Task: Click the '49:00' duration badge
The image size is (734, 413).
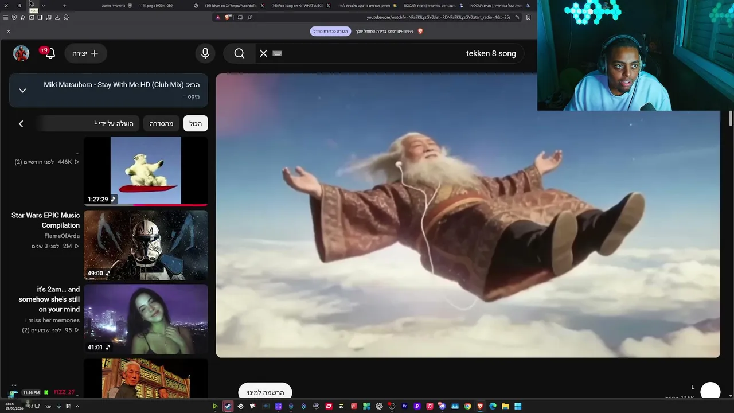Action: [95, 273]
